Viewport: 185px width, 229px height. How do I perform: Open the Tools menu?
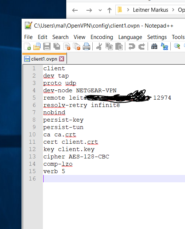click(x=178, y=37)
